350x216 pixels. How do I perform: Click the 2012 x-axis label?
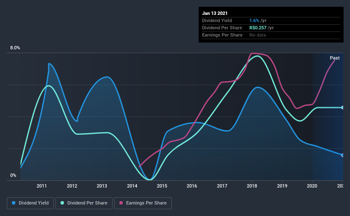pos(72,186)
